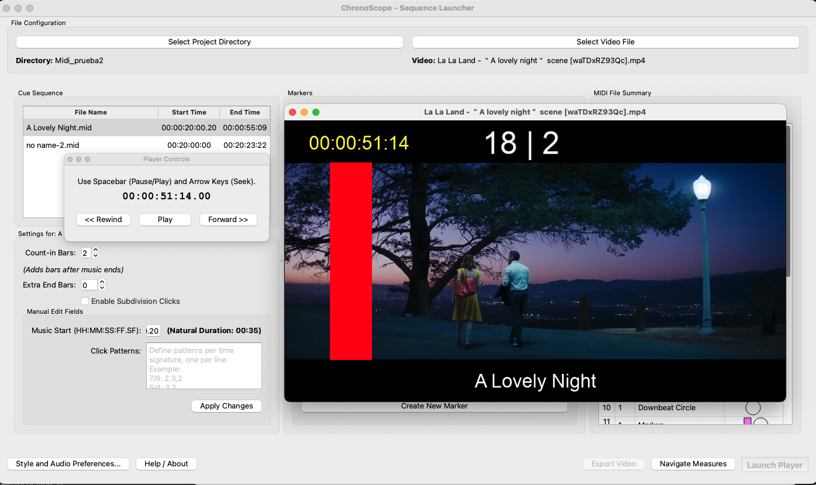Image resolution: width=816 pixels, height=485 pixels.
Task: Click the MIDI File Summary scrollbar
Action: coord(788,199)
